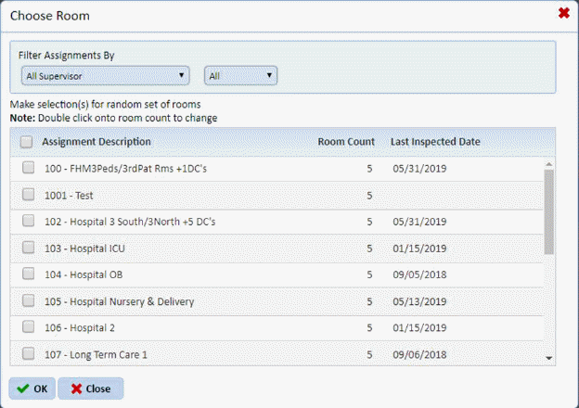This screenshot has width=579, height=408.
Task: Click the Room Count column header
Action: tap(346, 142)
